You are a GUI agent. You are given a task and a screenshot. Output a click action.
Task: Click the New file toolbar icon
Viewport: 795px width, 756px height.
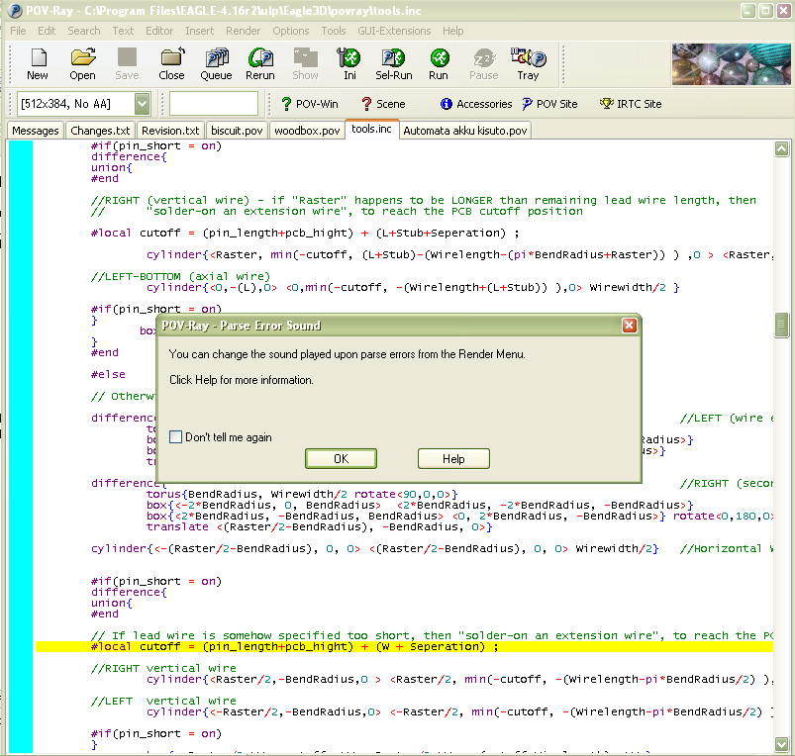[38, 64]
